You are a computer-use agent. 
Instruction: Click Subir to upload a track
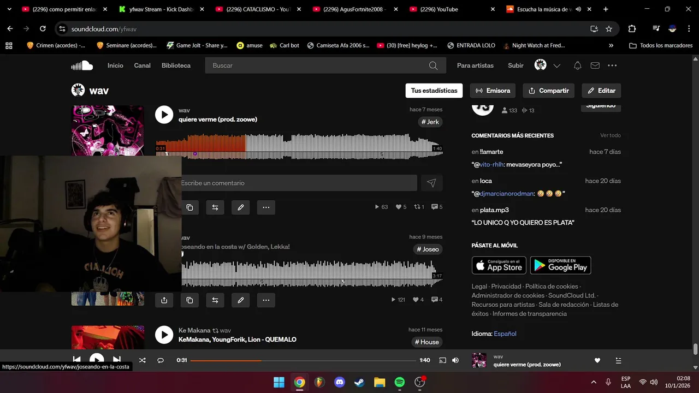[x=516, y=65]
